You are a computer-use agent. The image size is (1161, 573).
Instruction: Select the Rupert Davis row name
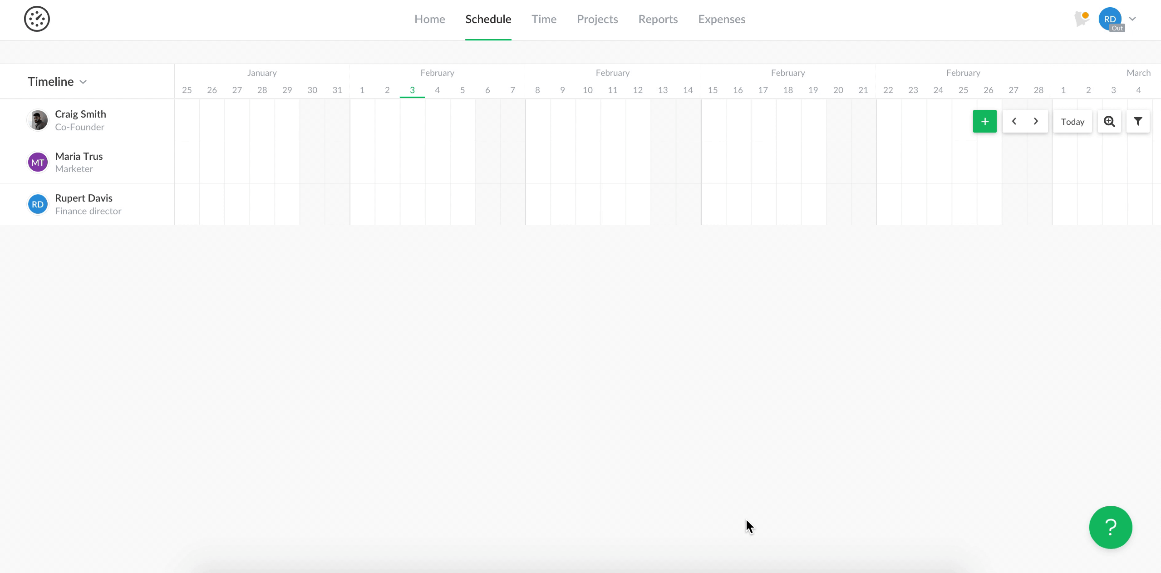84,198
